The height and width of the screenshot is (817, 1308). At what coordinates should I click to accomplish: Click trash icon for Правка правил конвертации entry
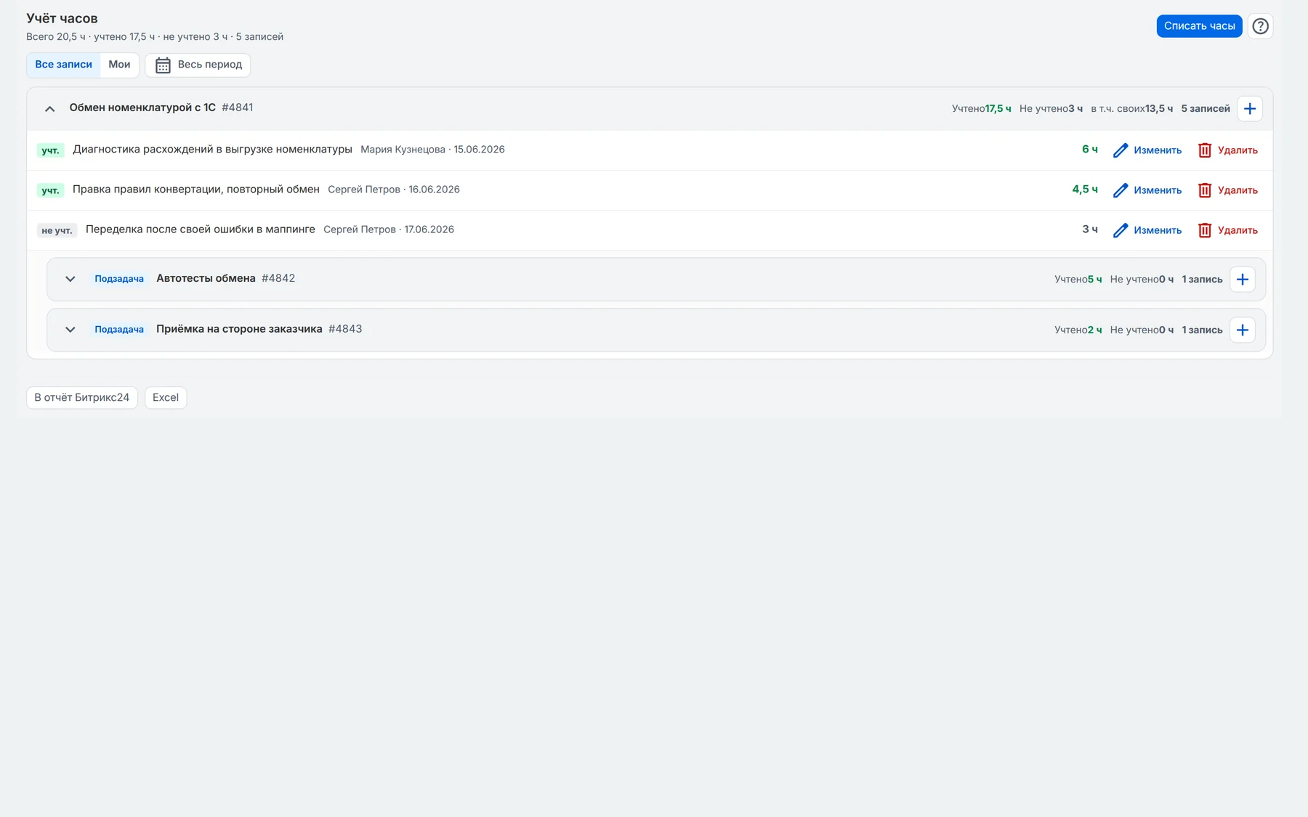(x=1204, y=190)
